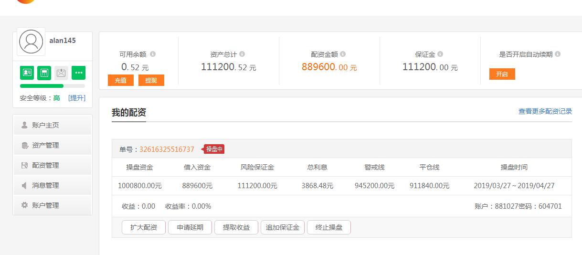
Task: Click the 收益：0.00 text
Action: (x=138, y=206)
